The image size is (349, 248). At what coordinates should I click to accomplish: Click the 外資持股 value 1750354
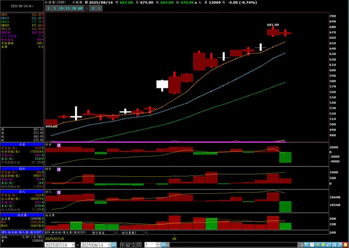coord(35,152)
